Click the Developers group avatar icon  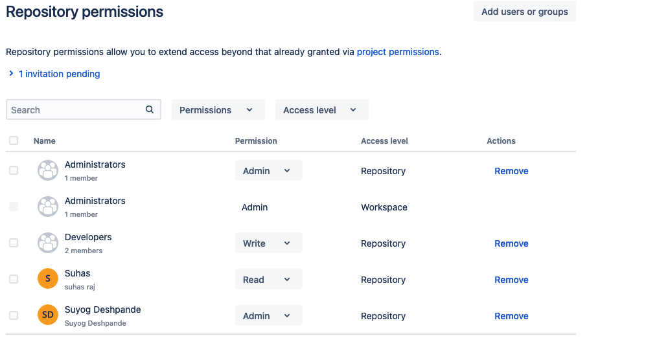(x=48, y=243)
